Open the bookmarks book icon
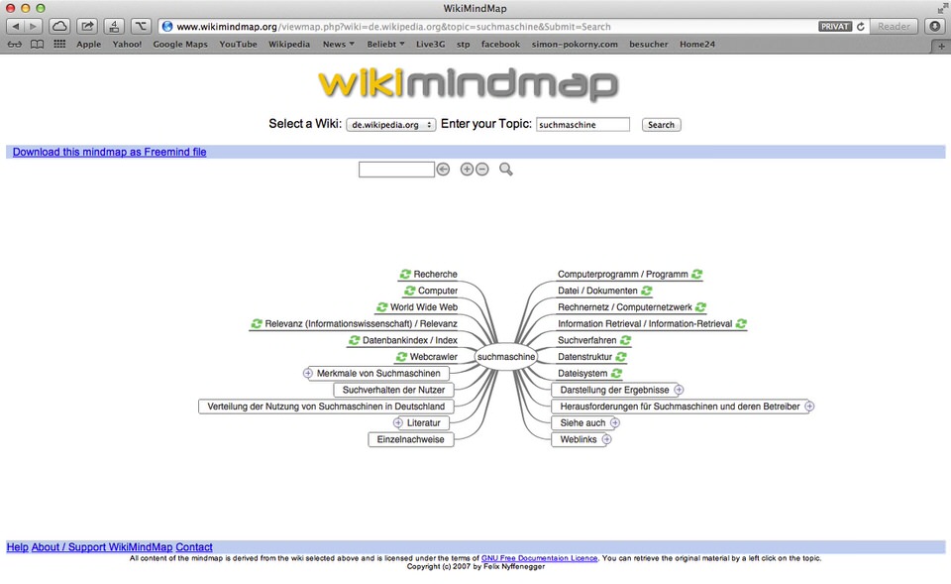The width and height of the screenshot is (951, 584). tap(37, 45)
